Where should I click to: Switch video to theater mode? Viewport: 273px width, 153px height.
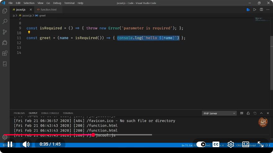[x=245, y=144]
